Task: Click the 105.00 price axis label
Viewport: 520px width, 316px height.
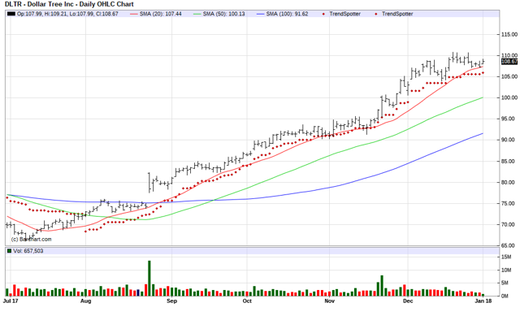Action: [509, 76]
